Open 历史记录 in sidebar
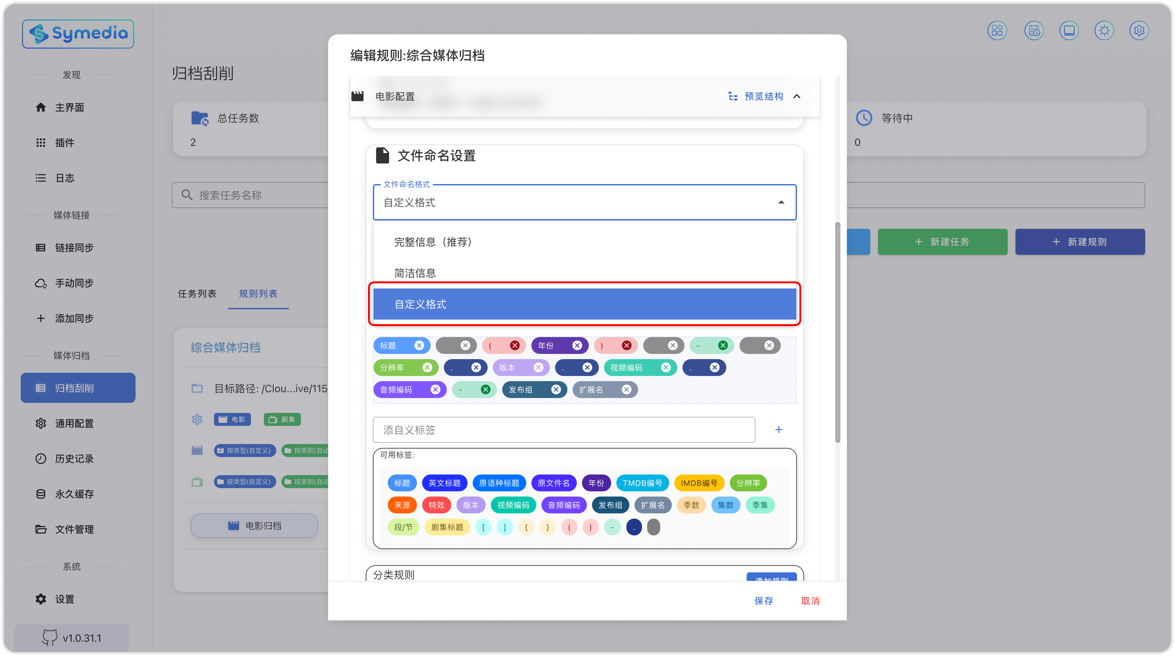 tap(78, 458)
